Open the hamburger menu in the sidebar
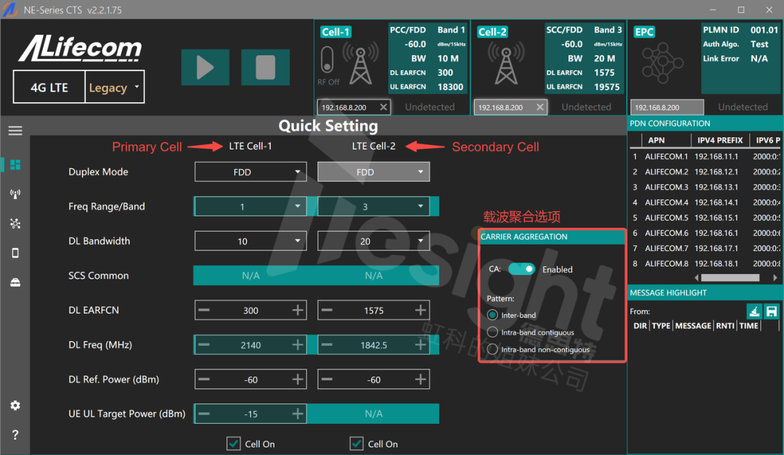 click(15, 131)
